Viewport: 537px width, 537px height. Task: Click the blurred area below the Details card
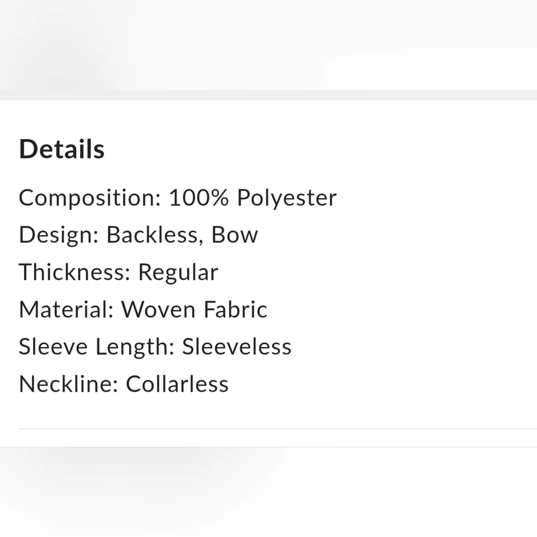coord(268,491)
